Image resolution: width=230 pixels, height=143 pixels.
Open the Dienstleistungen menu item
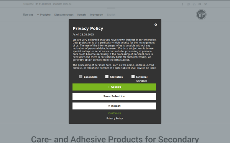tap(64, 15)
